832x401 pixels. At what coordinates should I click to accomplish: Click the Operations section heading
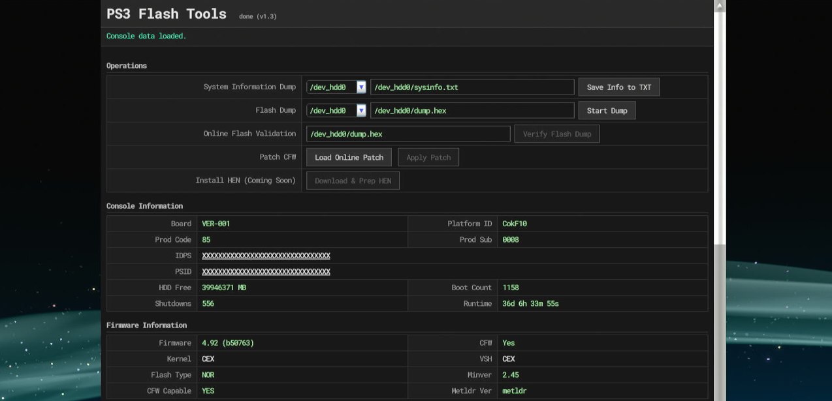click(x=127, y=65)
